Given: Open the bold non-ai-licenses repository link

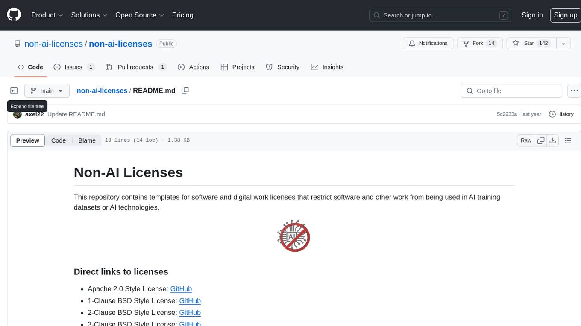Looking at the screenshot, I should coord(120,44).
